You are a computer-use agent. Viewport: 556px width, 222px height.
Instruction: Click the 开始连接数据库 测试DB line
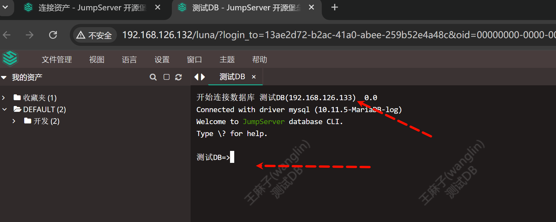click(287, 98)
